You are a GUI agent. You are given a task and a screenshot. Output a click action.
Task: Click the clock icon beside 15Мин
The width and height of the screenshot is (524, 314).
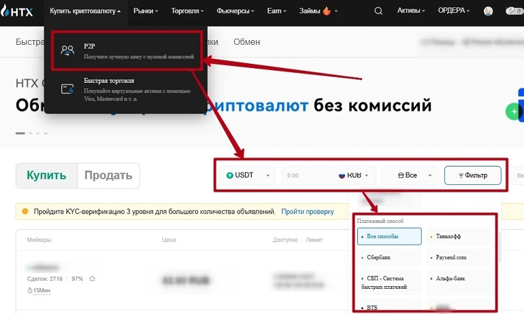click(x=30, y=291)
